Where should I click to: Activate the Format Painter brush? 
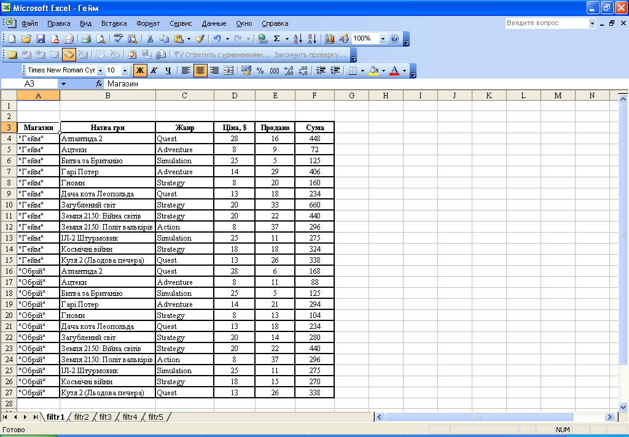200,39
